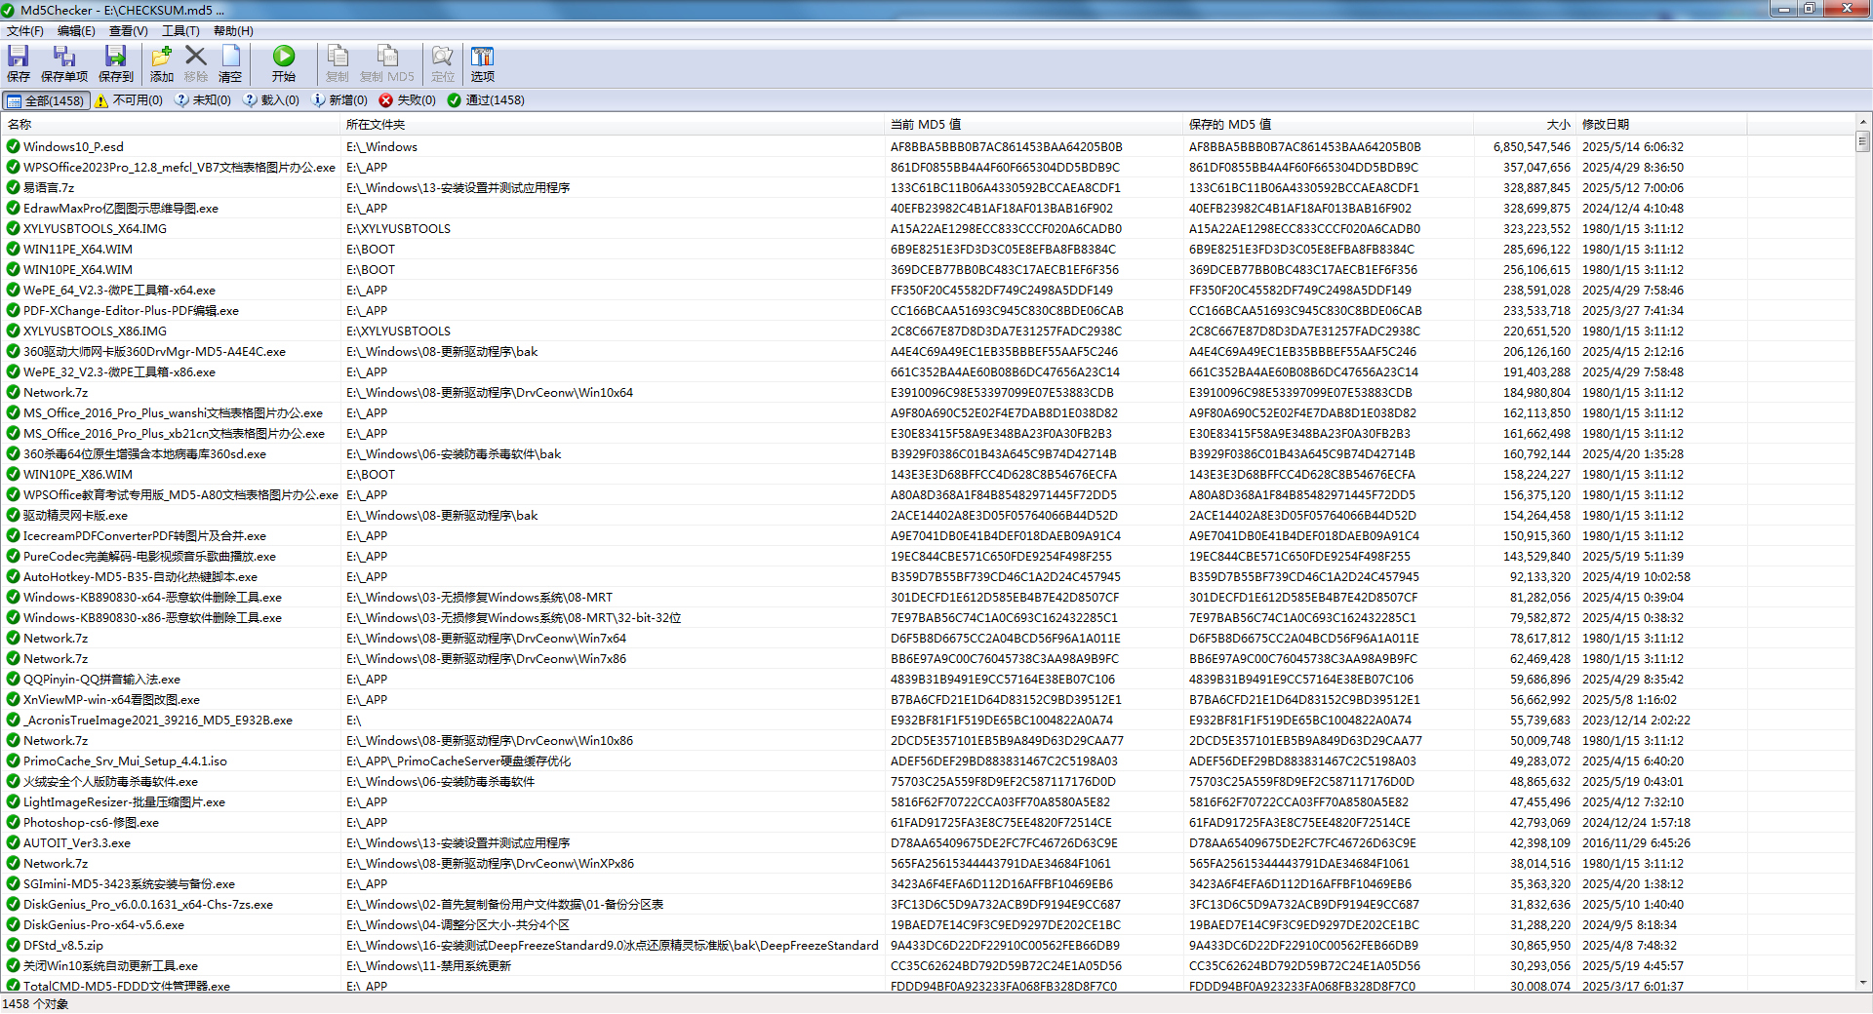Select the file XnViewMP-win-x64看图改图.exe
The width and height of the screenshot is (1873, 1014).
click(111, 700)
